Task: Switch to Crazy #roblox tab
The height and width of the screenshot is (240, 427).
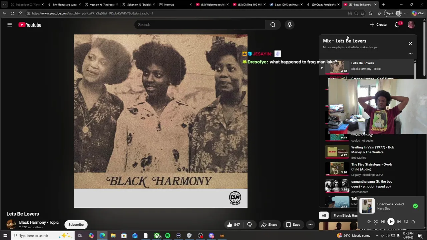Action: coord(323,5)
